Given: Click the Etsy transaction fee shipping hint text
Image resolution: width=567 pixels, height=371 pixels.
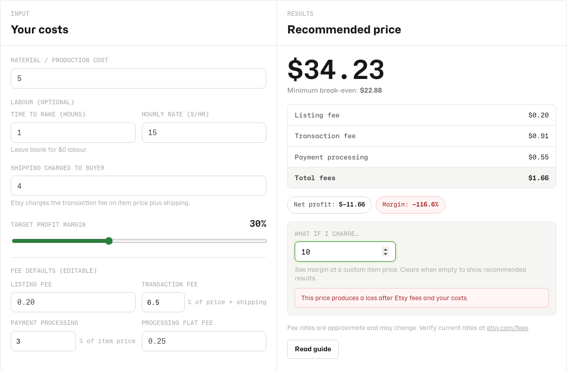Looking at the screenshot, I should (100, 203).
